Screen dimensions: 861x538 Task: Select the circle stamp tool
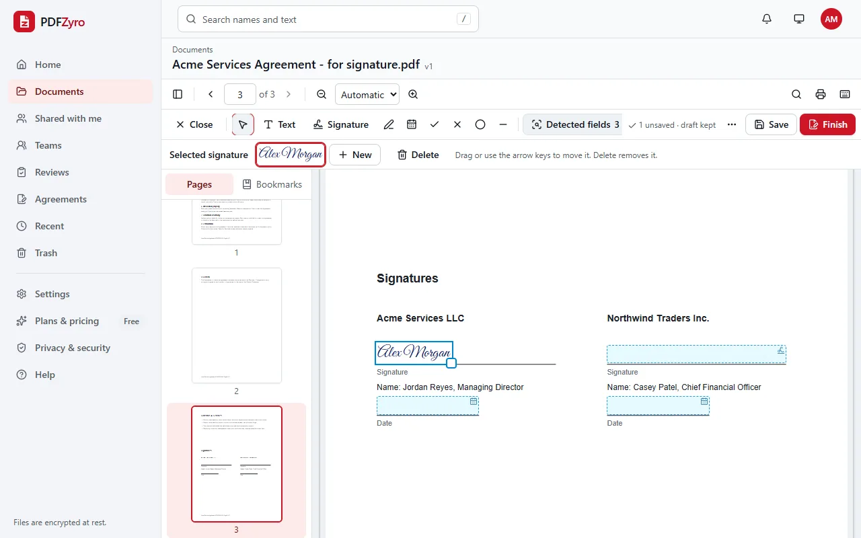(480, 124)
